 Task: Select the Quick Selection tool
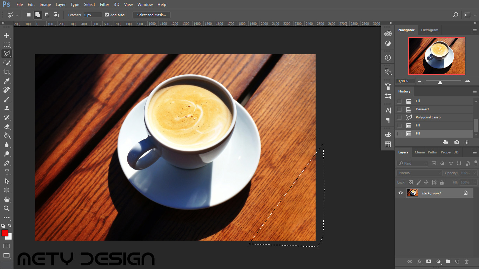click(6, 63)
